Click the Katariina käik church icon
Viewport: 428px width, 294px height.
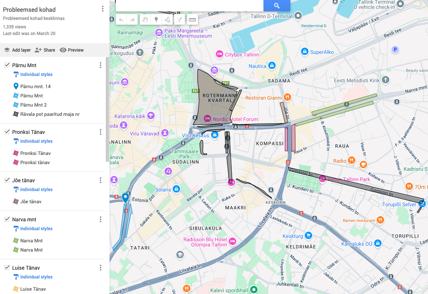151,115
